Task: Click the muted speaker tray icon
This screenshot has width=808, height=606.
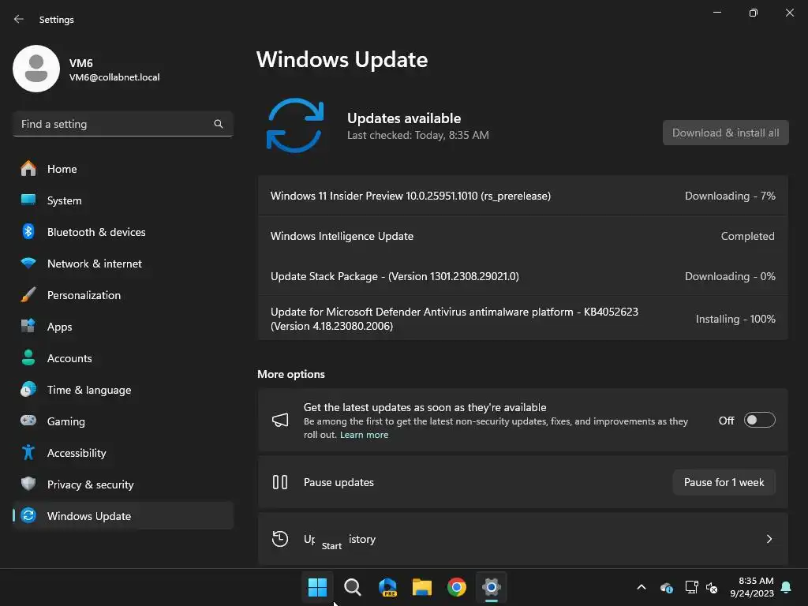Action: 712,587
